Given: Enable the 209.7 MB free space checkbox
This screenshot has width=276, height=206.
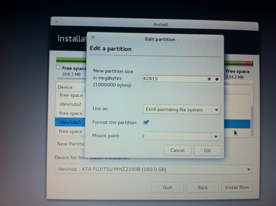Looking at the screenshot, I should coord(58,67).
